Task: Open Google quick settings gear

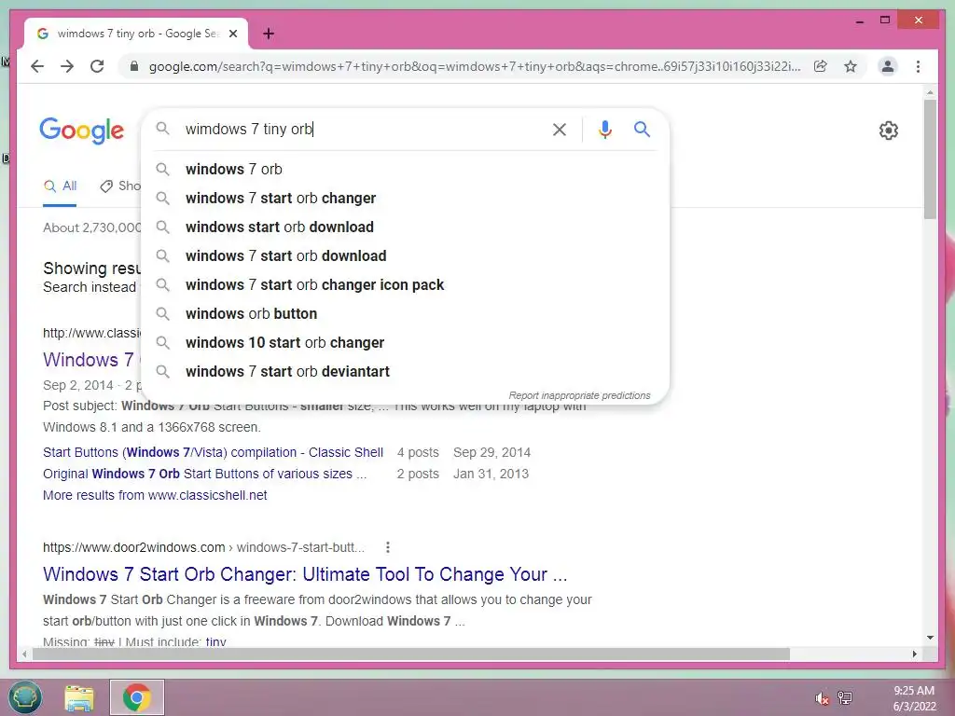Action: 889,131
